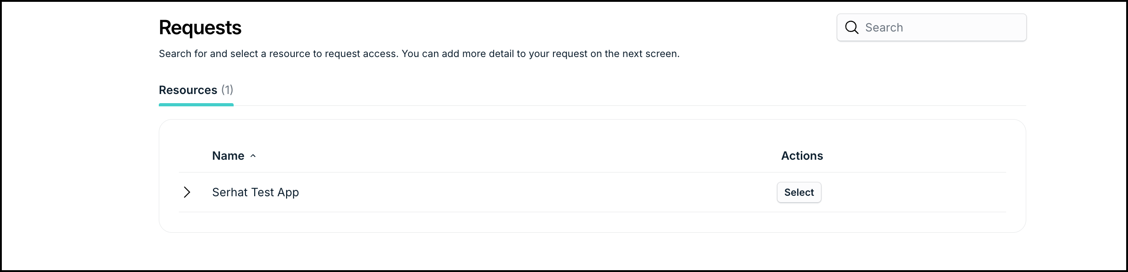Sort resources by clicking Name header
The height and width of the screenshot is (272, 1128).
click(228, 156)
